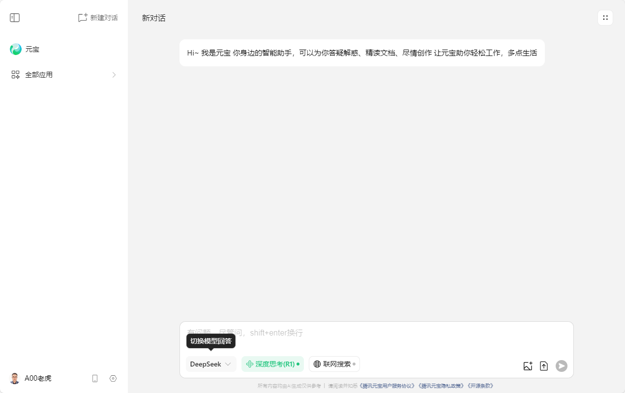
Task: Upload a document file
Action: pyautogui.click(x=543, y=366)
